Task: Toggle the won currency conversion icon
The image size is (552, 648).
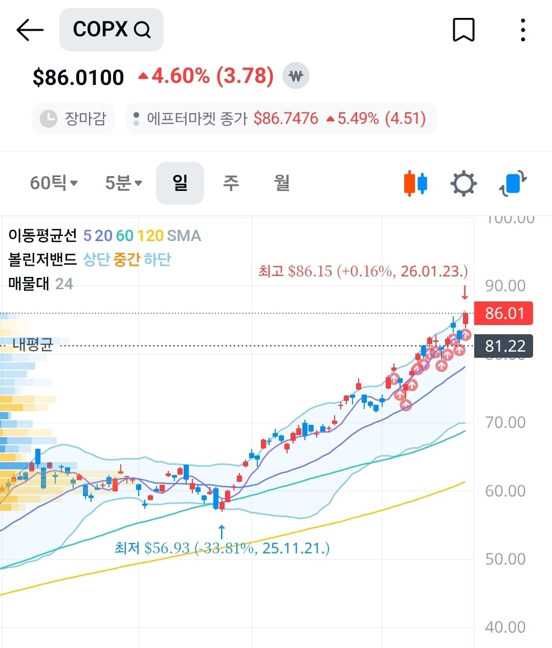Action: tap(296, 76)
